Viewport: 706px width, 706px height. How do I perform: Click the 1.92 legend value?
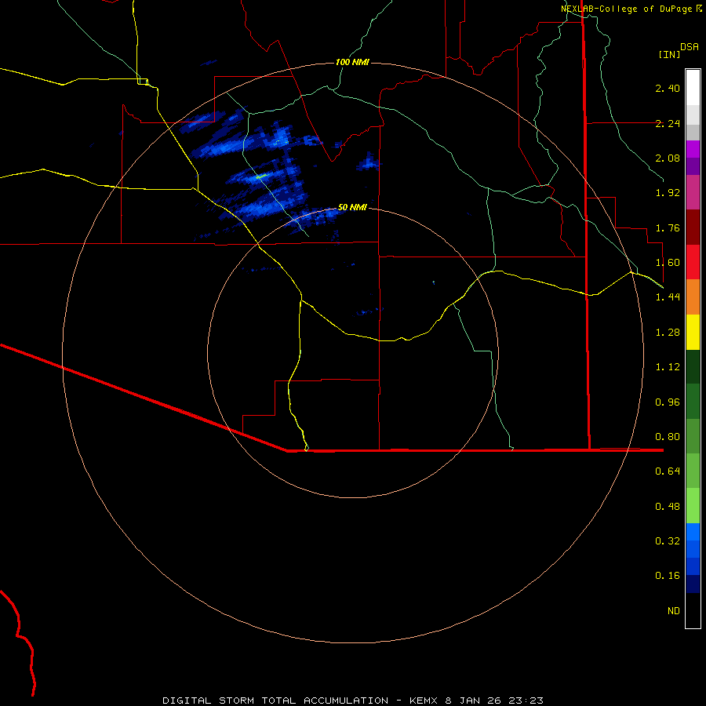point(668,193)
